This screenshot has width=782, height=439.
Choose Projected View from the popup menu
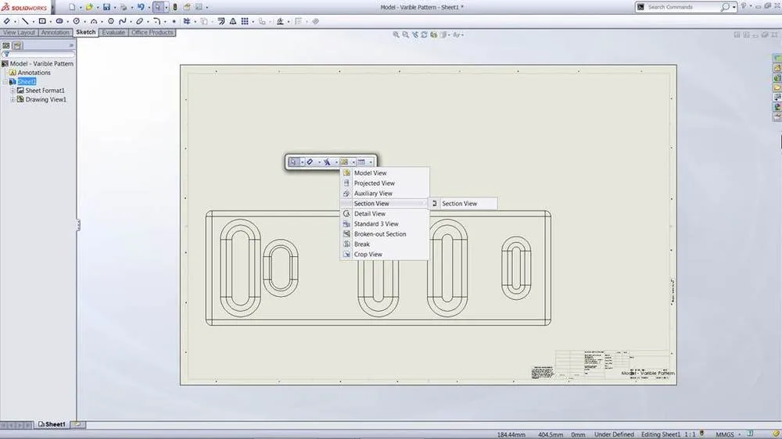(x=385, y=184)
